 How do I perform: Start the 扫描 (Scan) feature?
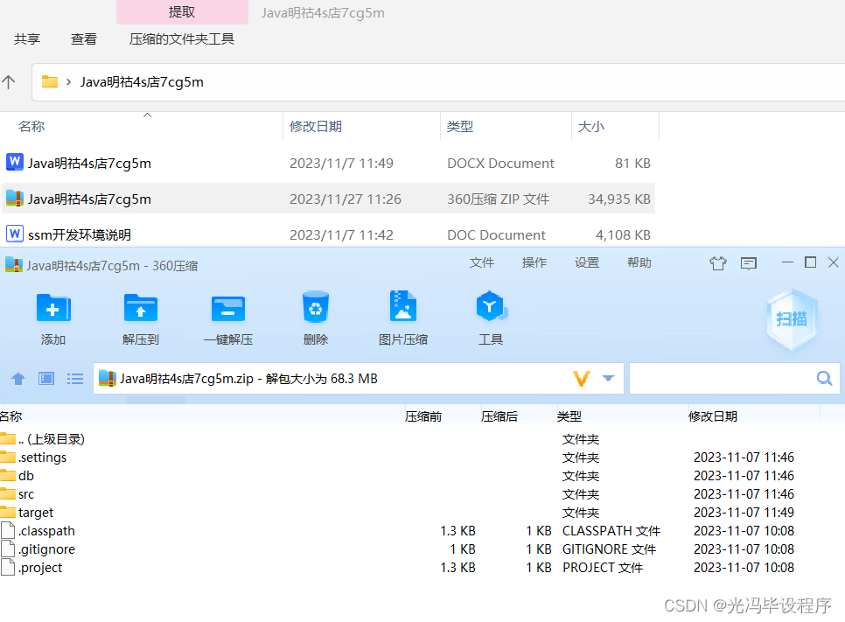791,319
